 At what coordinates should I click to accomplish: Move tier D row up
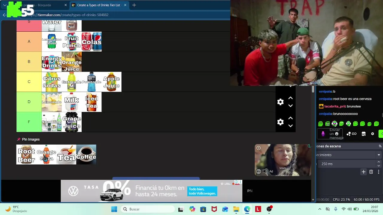tap(290, 98)
